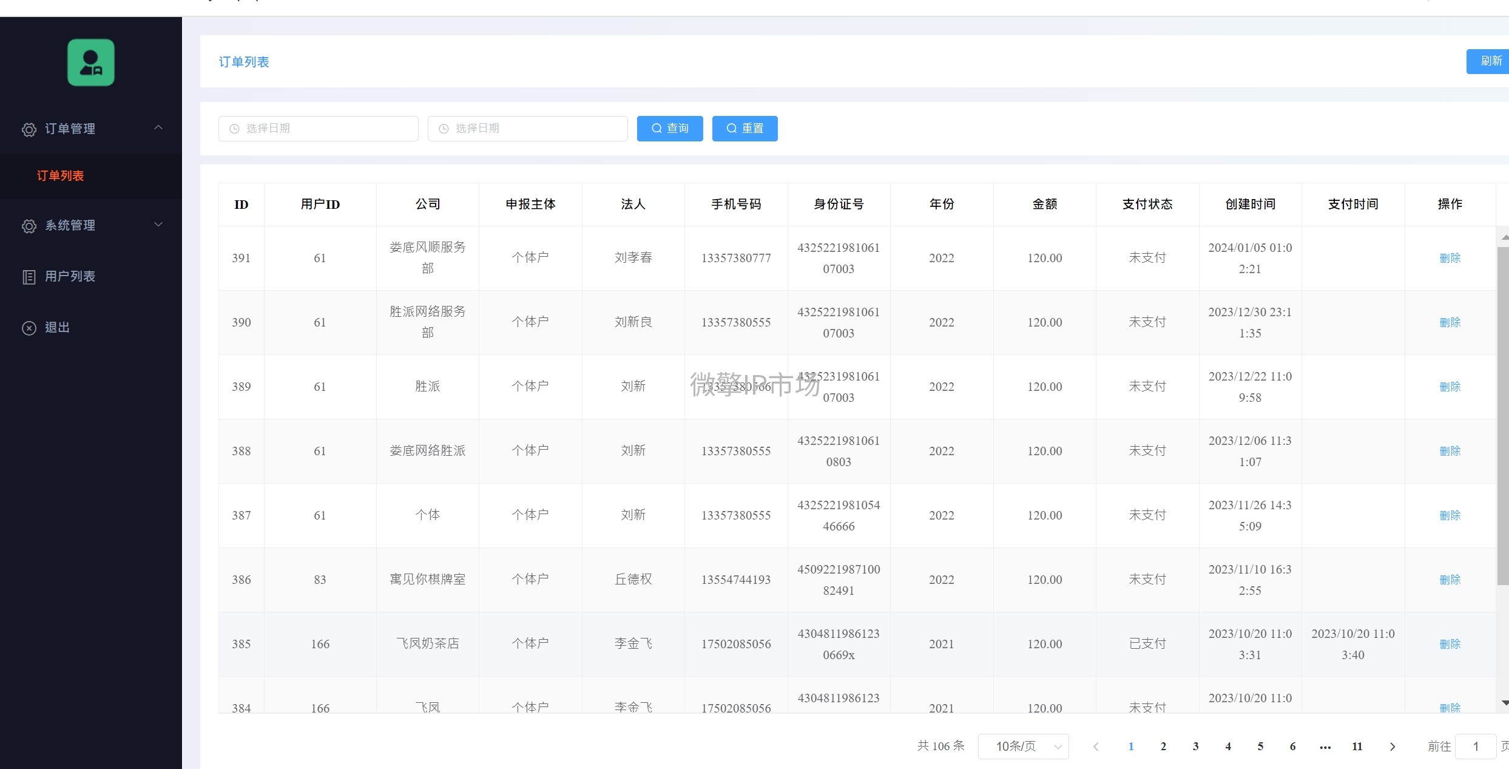
Task: Click clock icon in first date field
Action: [234, 129]
